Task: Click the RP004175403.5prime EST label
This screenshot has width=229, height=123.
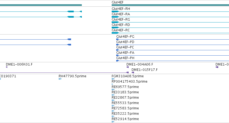Action: 129,82
